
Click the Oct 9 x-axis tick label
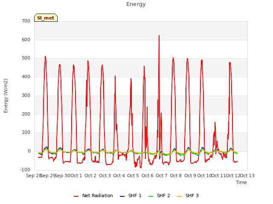pos(190,176)
